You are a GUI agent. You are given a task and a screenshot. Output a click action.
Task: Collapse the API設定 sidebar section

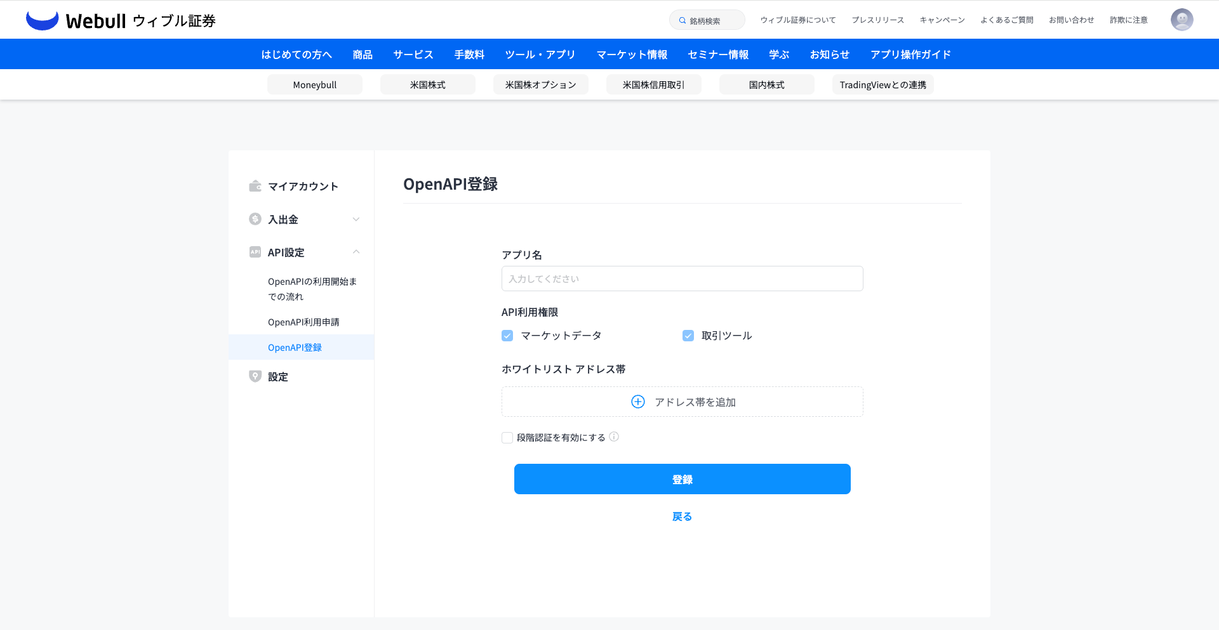356,252
